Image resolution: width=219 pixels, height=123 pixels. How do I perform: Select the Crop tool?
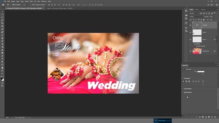[x=2, y=23]
